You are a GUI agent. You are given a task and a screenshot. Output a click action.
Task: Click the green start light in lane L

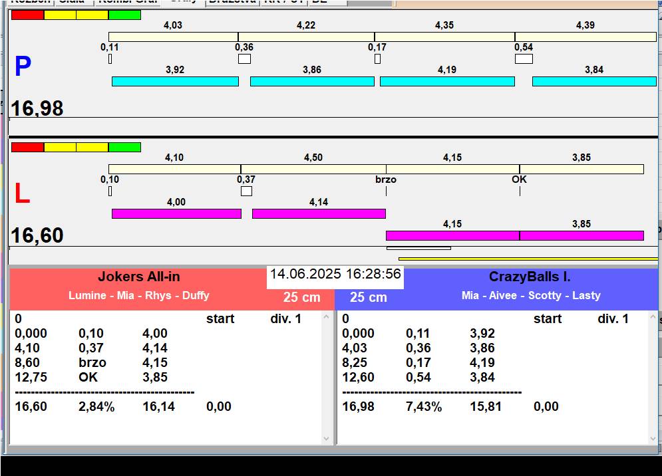(124, 147)
